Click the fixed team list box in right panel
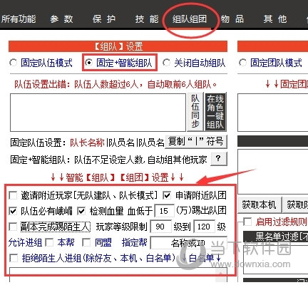Screen dimensions: 308x285 point(272,113)
